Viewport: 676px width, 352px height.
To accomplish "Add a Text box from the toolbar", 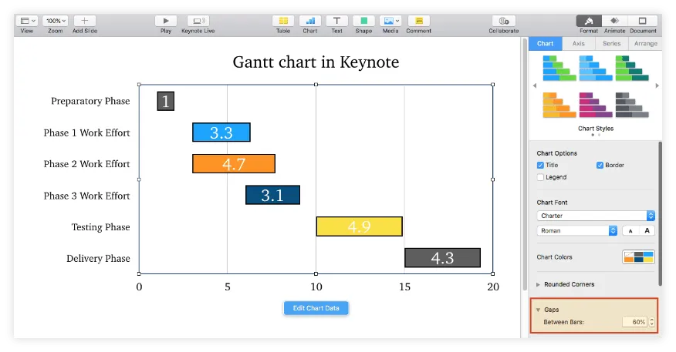I will pyautogui.click(x=336, y=21).
